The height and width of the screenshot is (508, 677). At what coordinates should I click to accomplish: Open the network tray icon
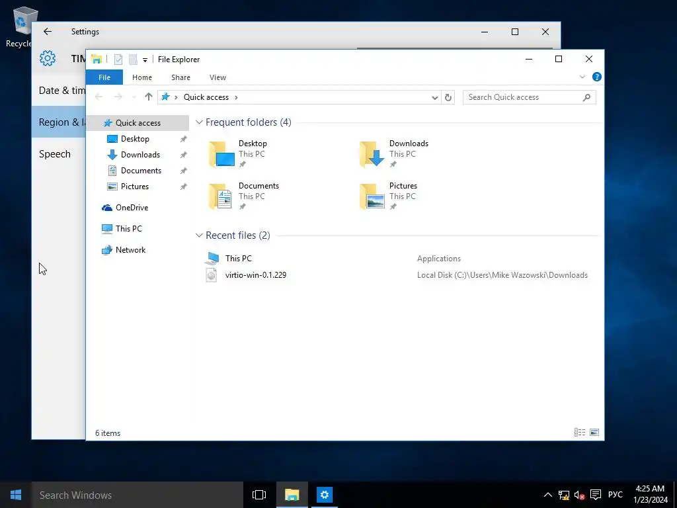coord(564,495)
